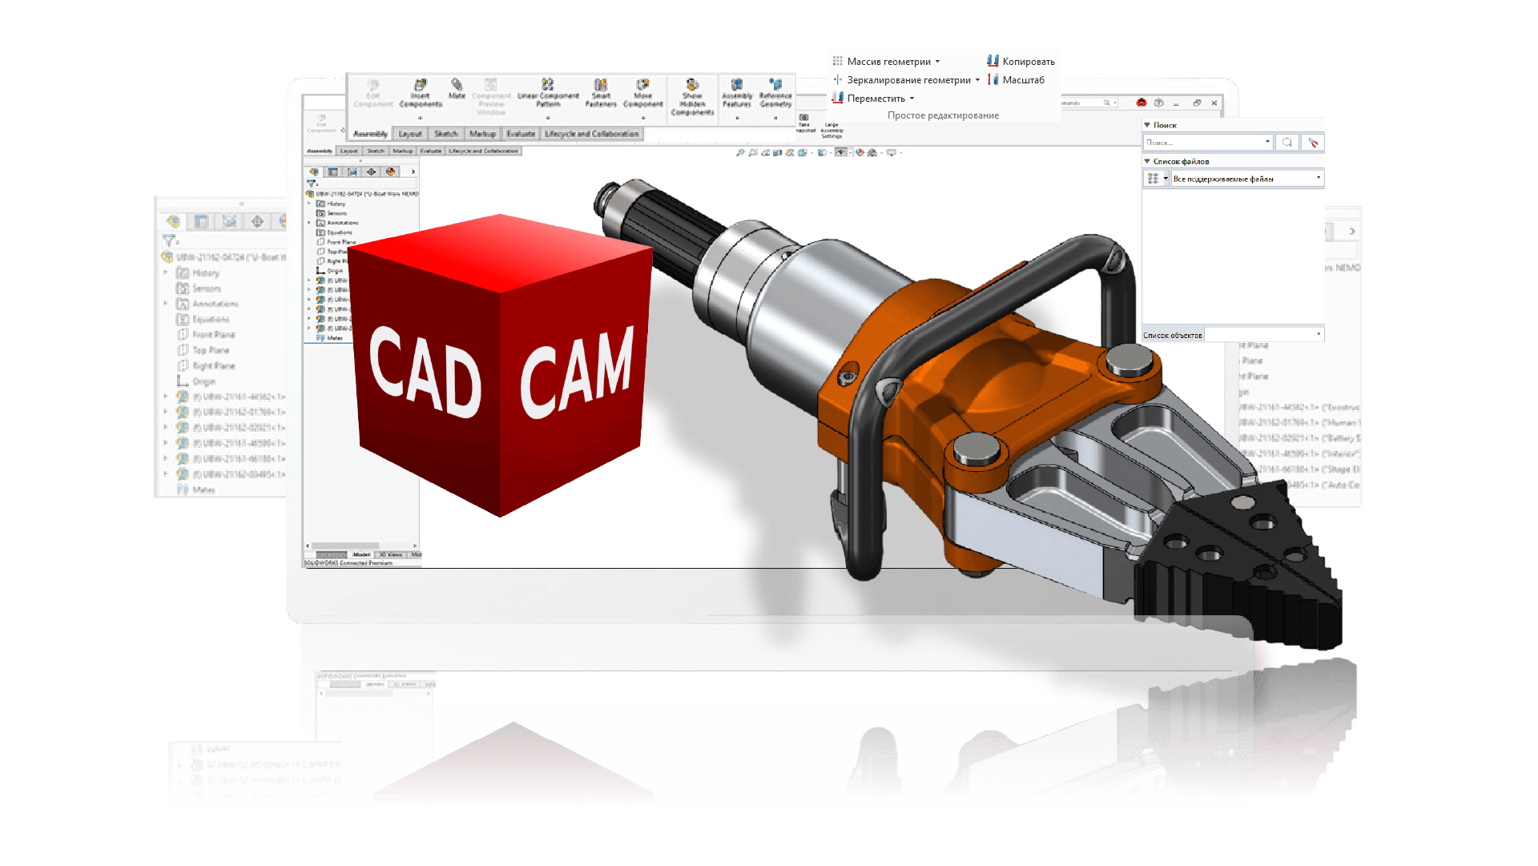Collapse the Список файлов section
This screenshot has height=866, width=1538.
1147,161
